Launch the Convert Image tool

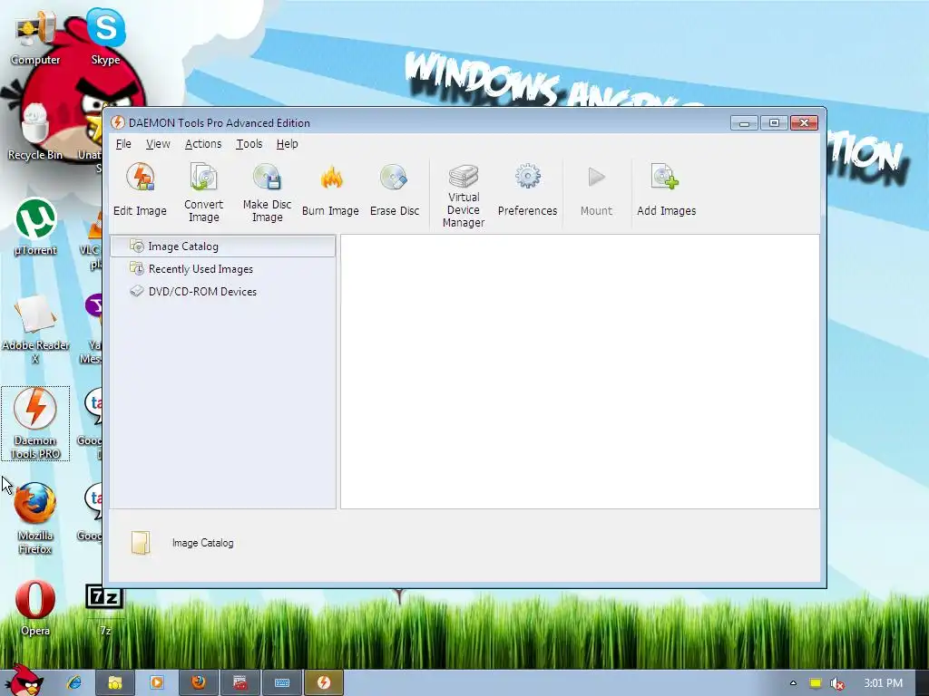coord(203,194)
